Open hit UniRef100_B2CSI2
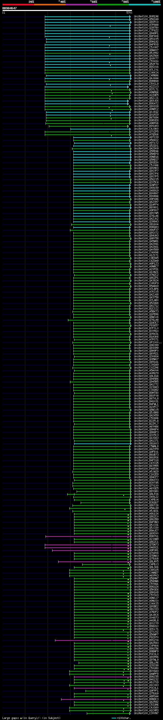This screenshot has width=163, height=720. (146, 309)
